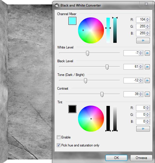The height and width of the screenshot is (163, 155).
Task: Reset the Contrast value
Action: (x=147, y=94)
